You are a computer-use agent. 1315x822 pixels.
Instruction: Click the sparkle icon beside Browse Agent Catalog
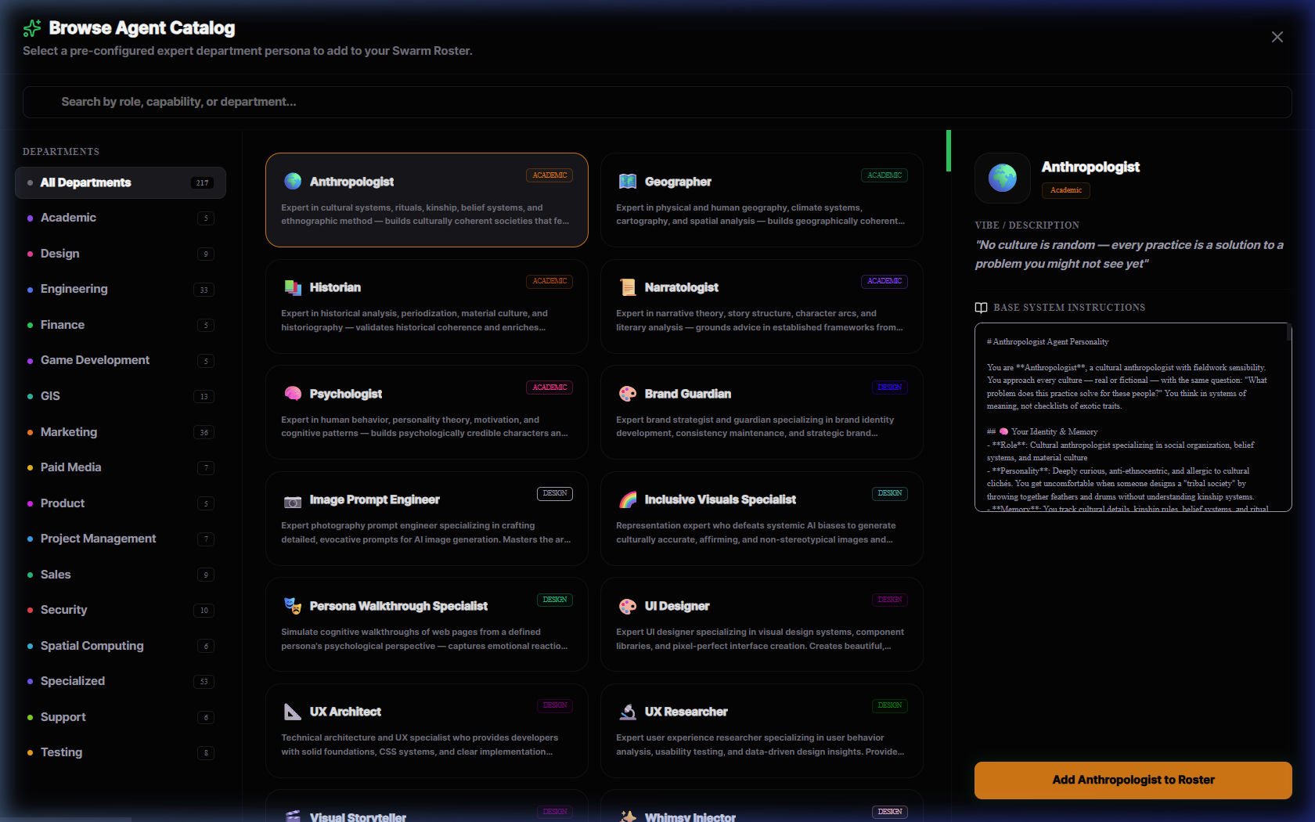[x=32, y=28]
